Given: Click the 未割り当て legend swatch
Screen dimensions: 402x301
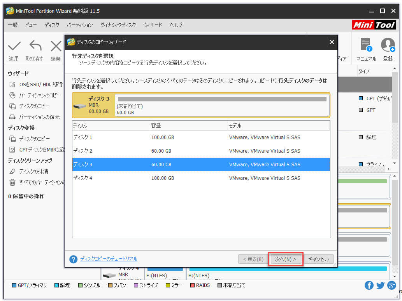Looking at the screenshot, I should point(219,285).
